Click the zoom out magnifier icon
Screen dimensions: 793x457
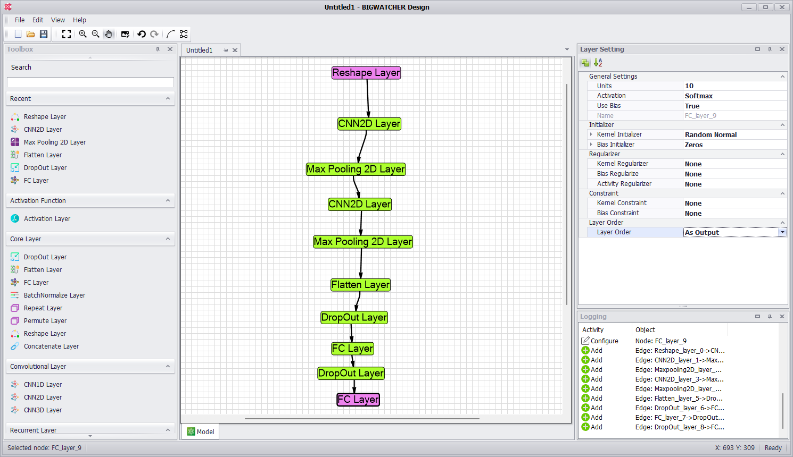pyautogui.click(x=96, y=34)
